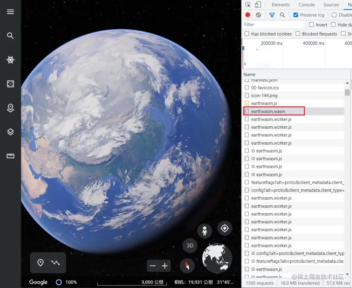Click the 3,000 km scale bar
The image size is (352, 288).
[132, 283]
